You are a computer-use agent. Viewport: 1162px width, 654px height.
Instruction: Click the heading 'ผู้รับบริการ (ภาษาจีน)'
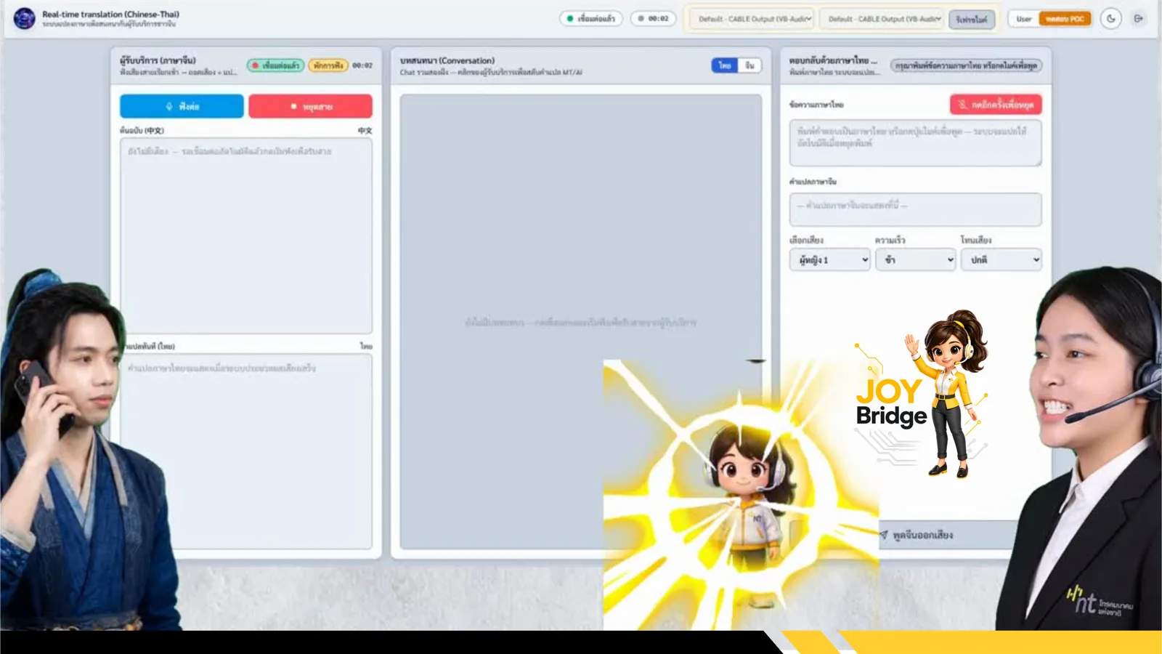(158, 60)
